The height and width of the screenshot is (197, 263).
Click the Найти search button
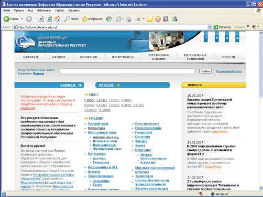(x=206, y=71)
